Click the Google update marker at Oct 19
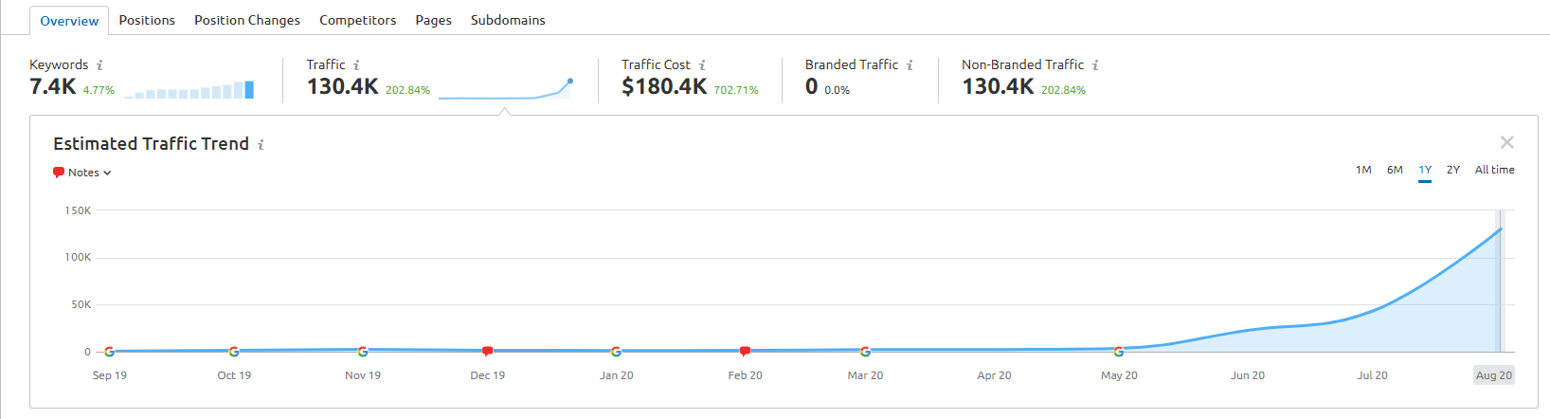1550x419 pixels. [234, 352]
